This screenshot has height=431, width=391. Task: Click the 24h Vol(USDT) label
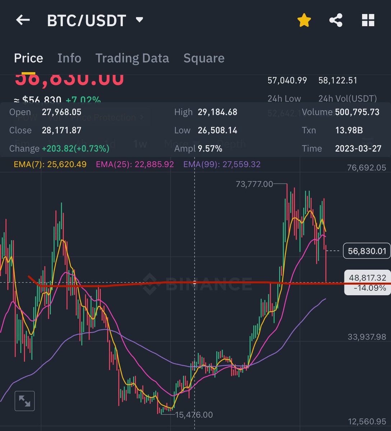click(348, 98)
